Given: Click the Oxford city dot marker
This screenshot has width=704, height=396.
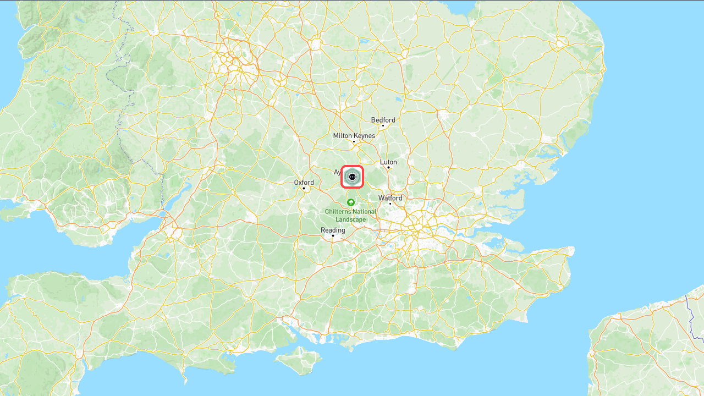Looking at the screenshot, I should [x=304, y=189].
